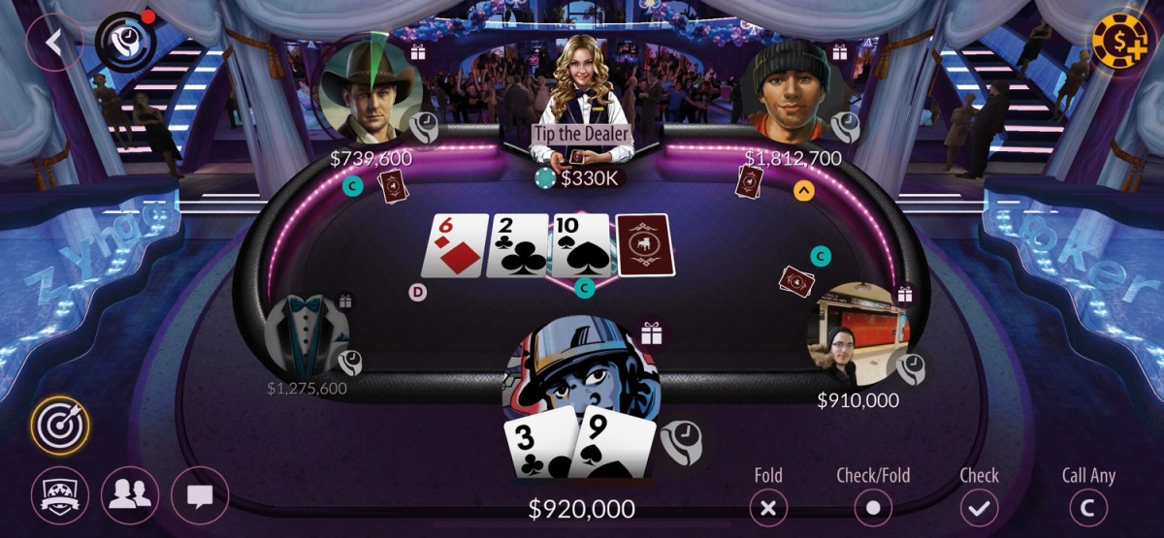Screen dimensions: 1164x538
Task: Open the leagues shield icon
Action: [60, 495]
